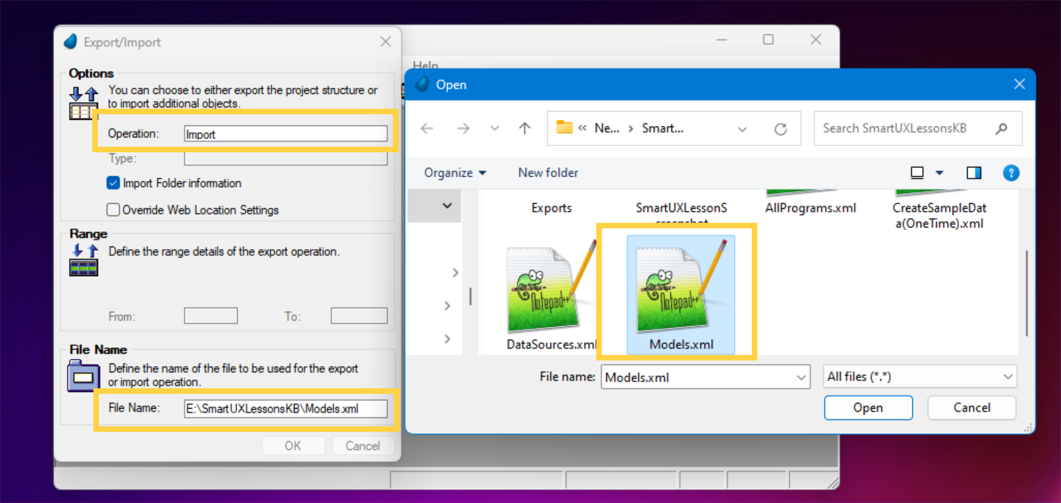Select the SmartUXLessonS item
This screenshot has height=503, width=1061.
click(681, 208)
